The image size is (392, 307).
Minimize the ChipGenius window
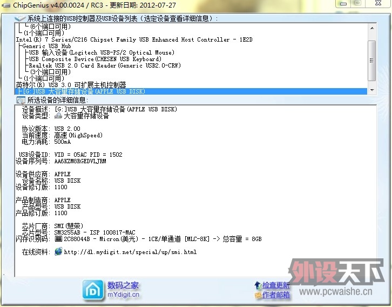343,3
